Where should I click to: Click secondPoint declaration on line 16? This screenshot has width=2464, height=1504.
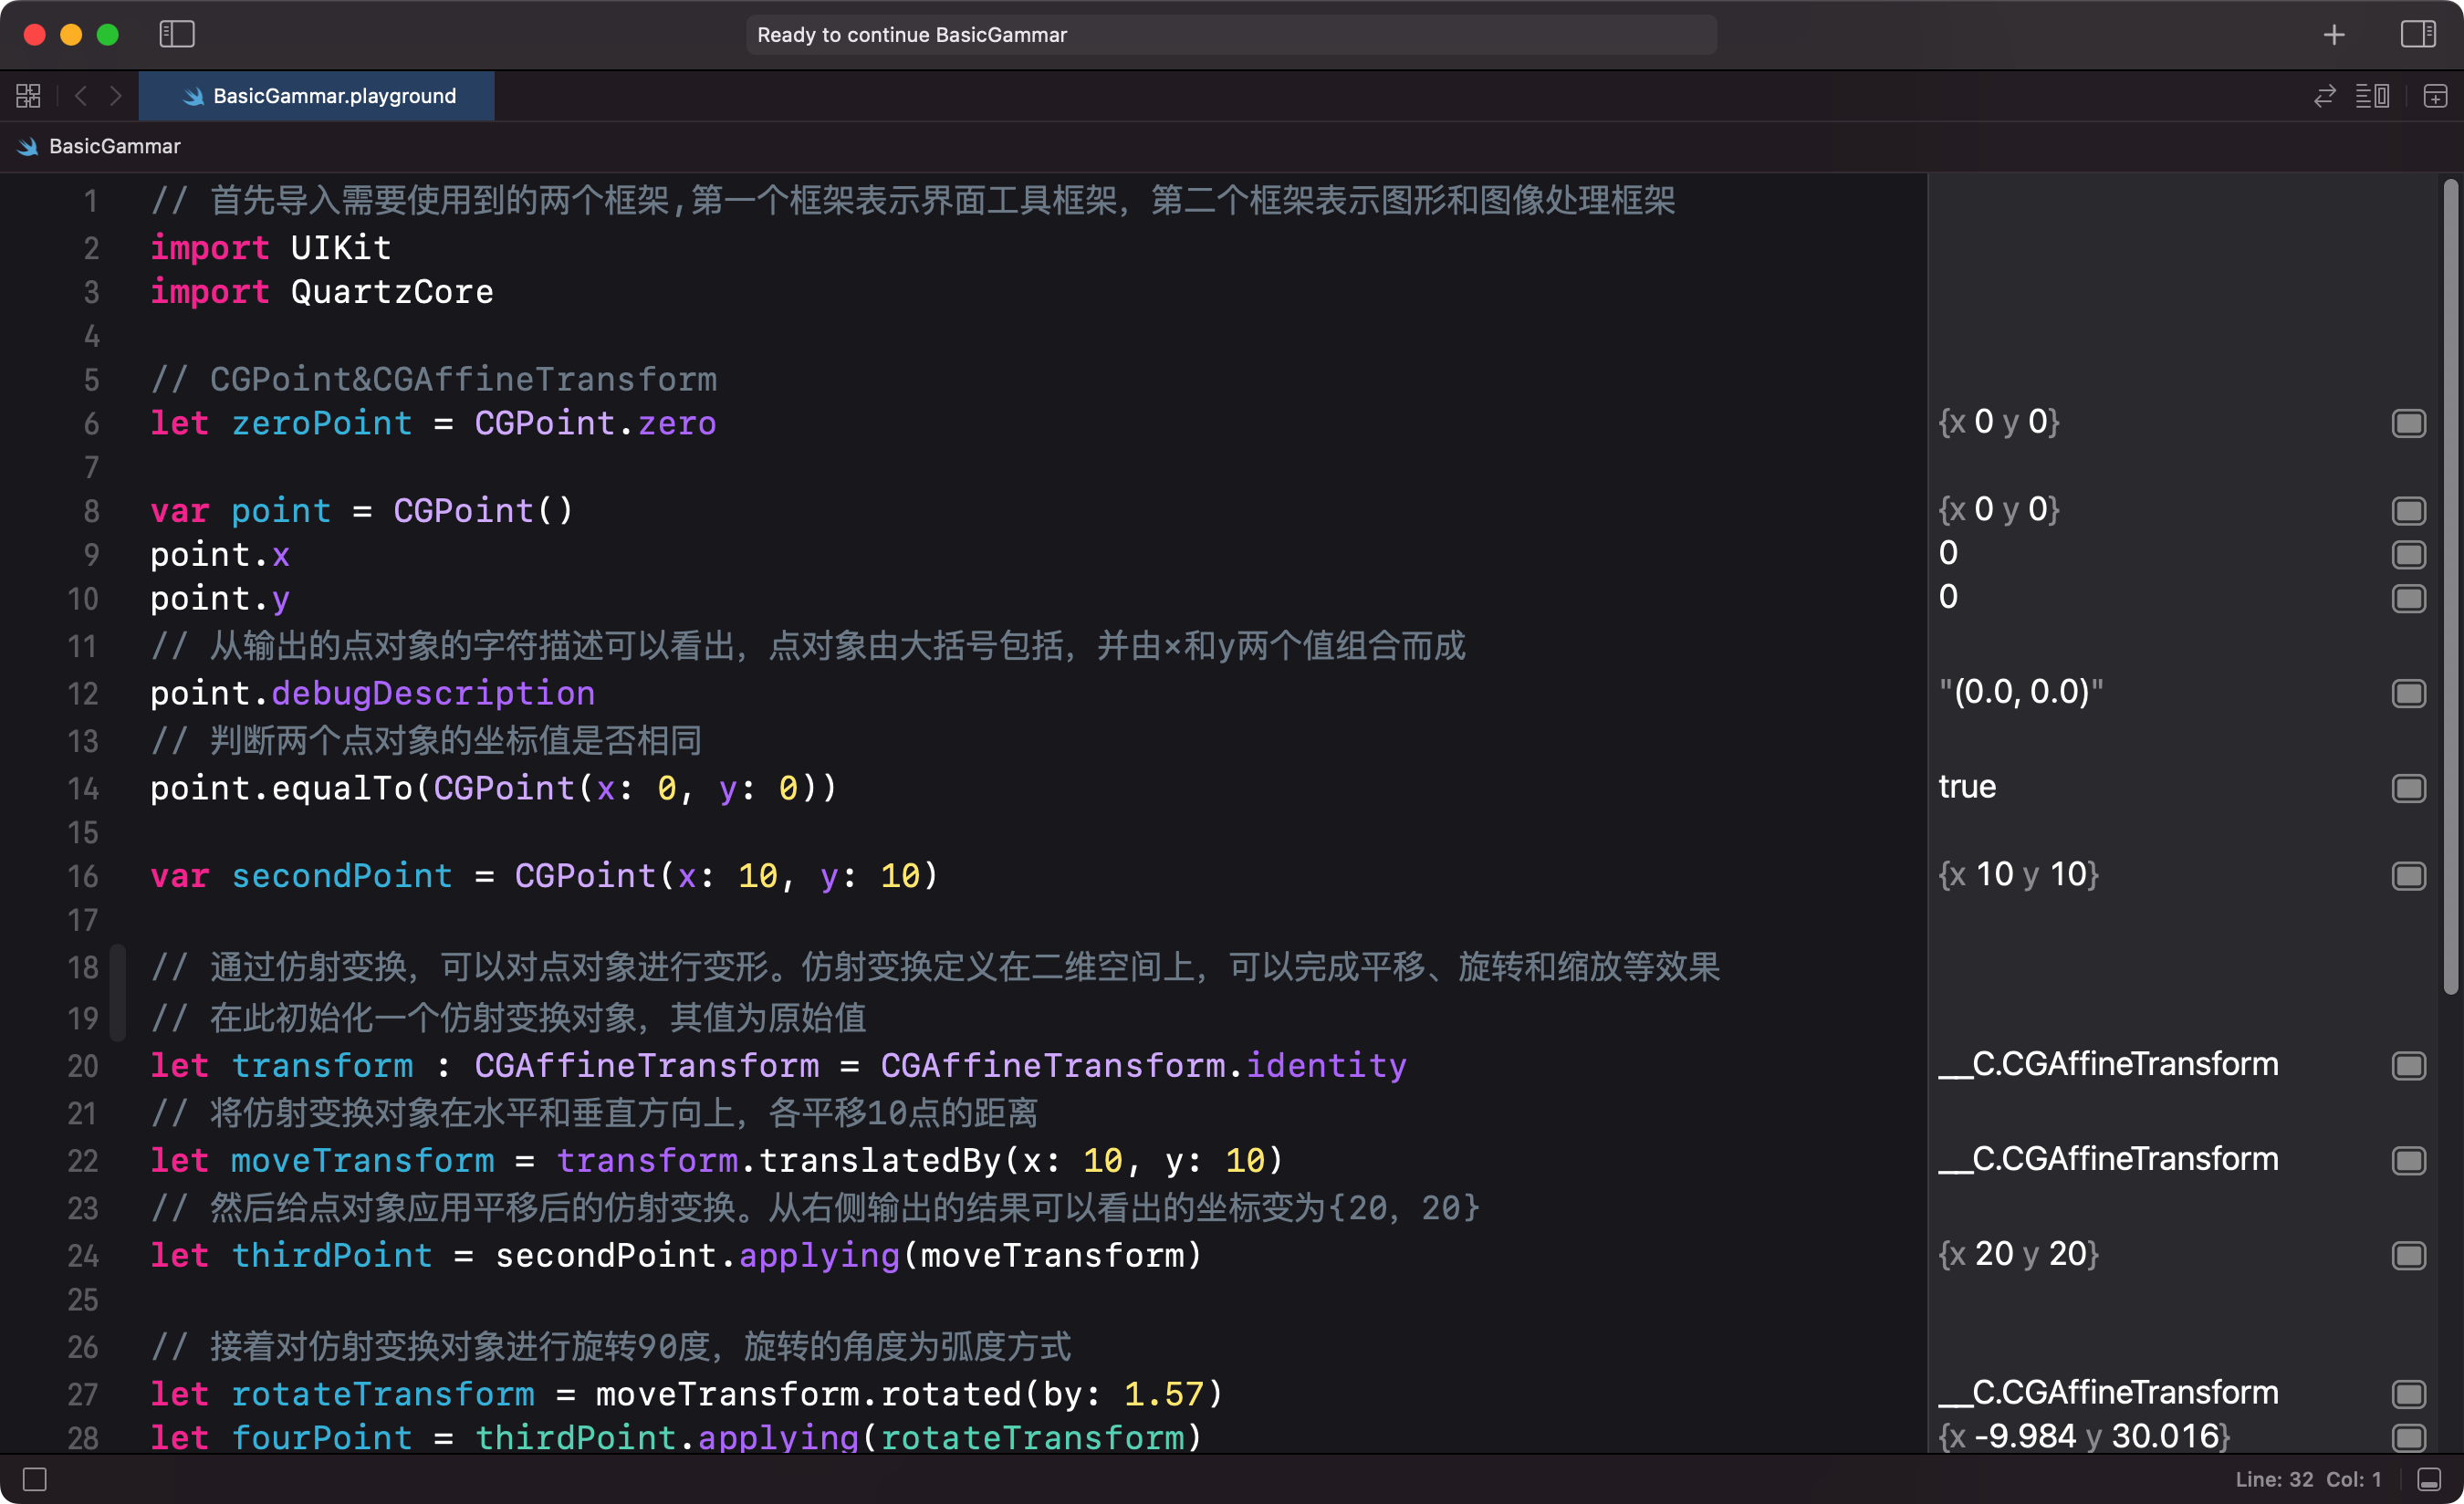pos(342,876)
